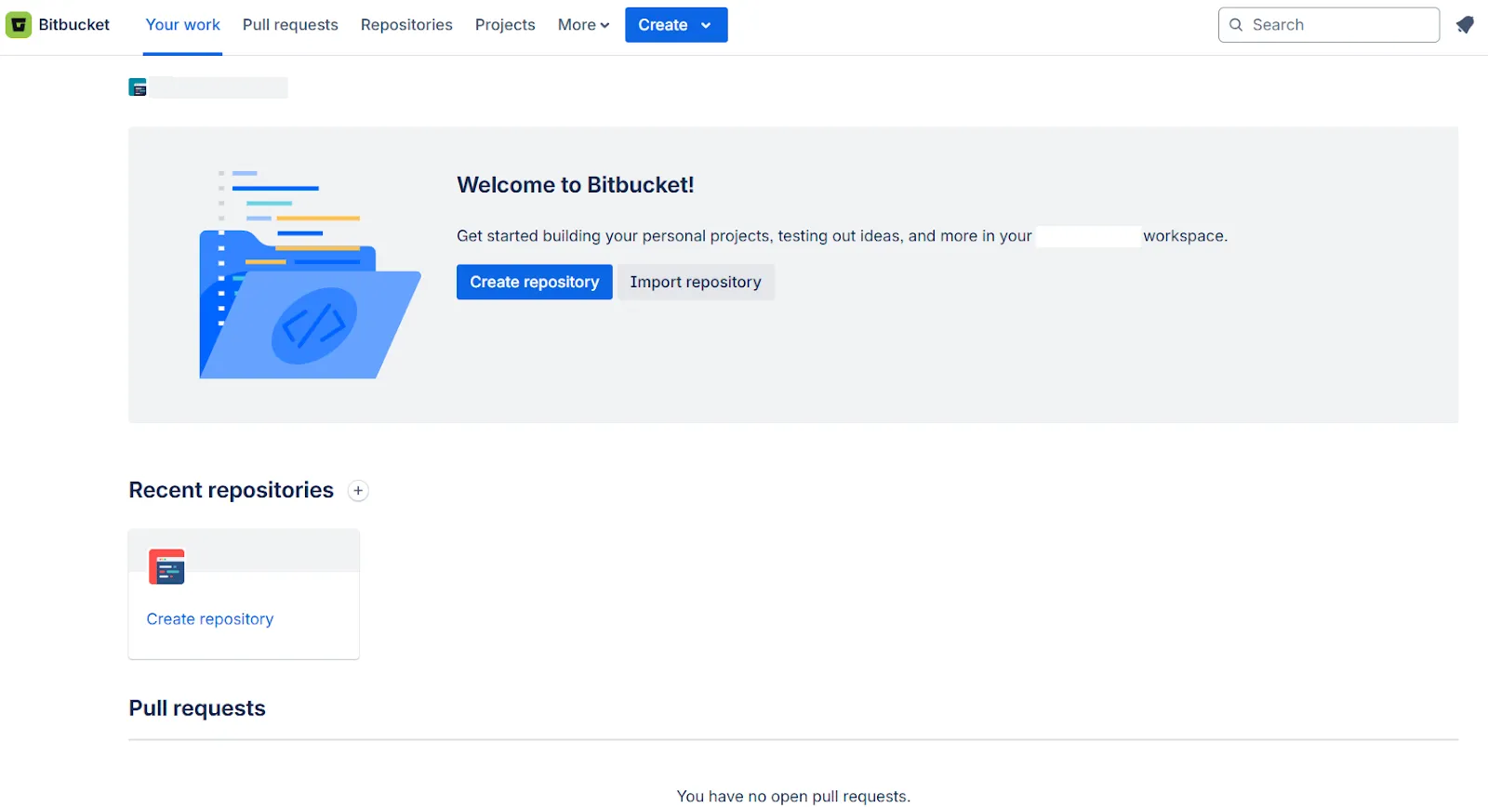The width and height of the screenshot is (1488, 808).
Task: Click the red repository icon in the card
Action: tap(166, 566)
